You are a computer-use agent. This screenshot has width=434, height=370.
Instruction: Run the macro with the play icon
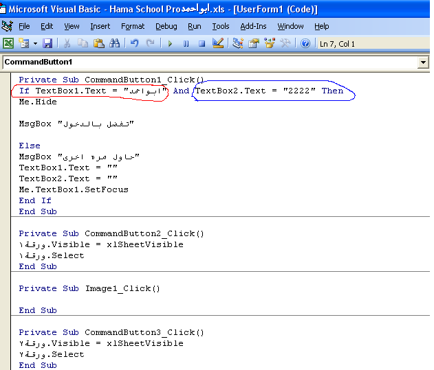point(170,43)
